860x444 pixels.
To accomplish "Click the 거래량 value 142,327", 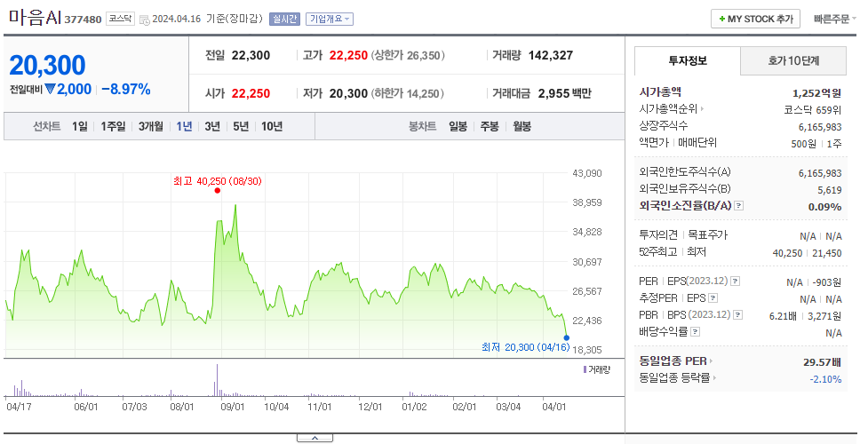I will pos(551,55).
